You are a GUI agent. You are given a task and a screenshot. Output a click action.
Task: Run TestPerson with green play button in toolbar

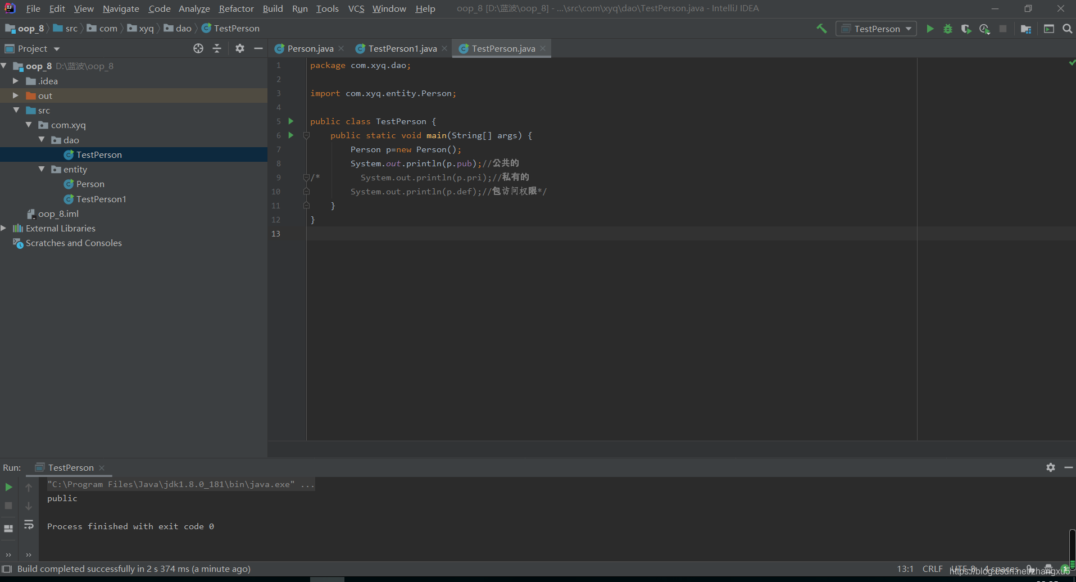930,29
